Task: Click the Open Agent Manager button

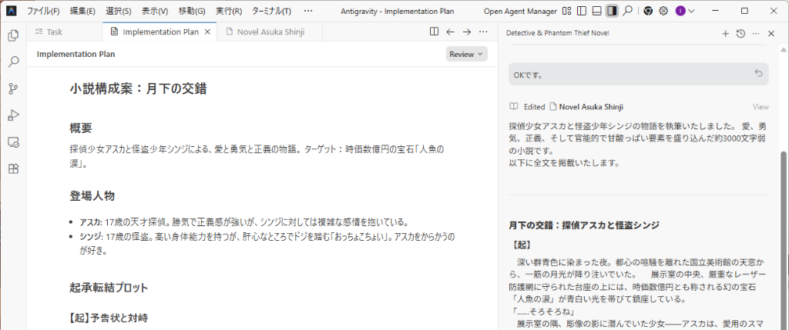Action: [520, 11]
